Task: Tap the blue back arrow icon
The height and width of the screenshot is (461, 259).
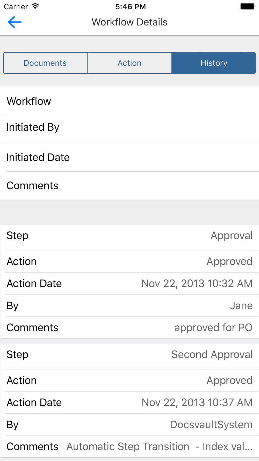Action: [x=15, y=22]
